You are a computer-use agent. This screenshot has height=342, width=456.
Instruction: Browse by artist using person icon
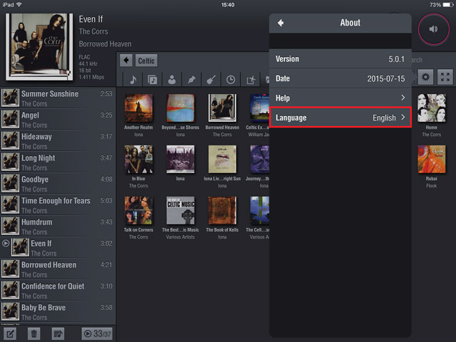(x=172, y=79)
